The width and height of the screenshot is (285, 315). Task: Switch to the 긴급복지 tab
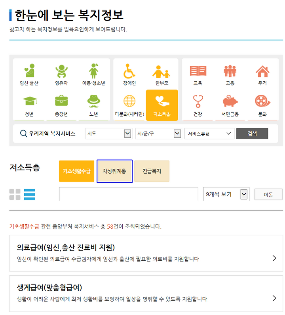tap(152, 171)
